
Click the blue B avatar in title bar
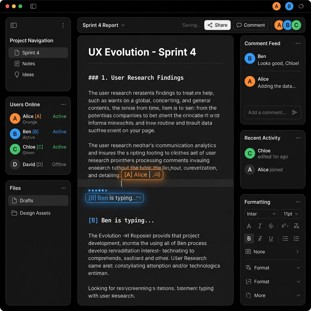coord(289,6)
